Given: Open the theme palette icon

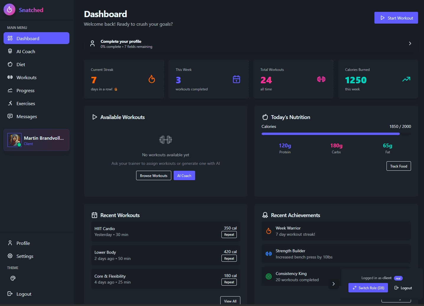Looking at the screenshot, I should (13, 278).
